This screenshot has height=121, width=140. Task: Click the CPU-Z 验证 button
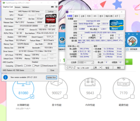tap(107, 68)
